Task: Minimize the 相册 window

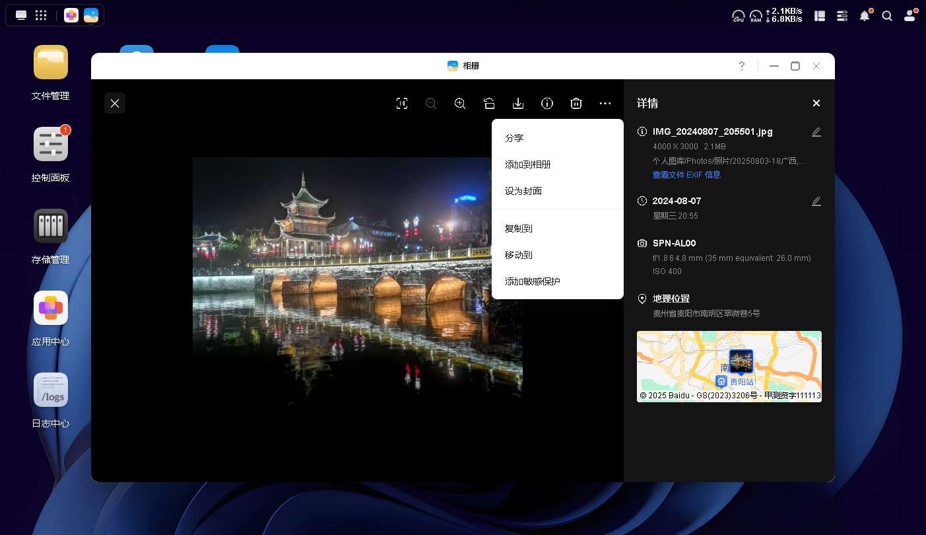Action: pos(774,66)
